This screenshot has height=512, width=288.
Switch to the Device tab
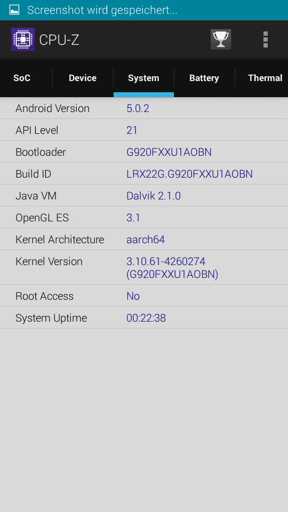(83, 78)
